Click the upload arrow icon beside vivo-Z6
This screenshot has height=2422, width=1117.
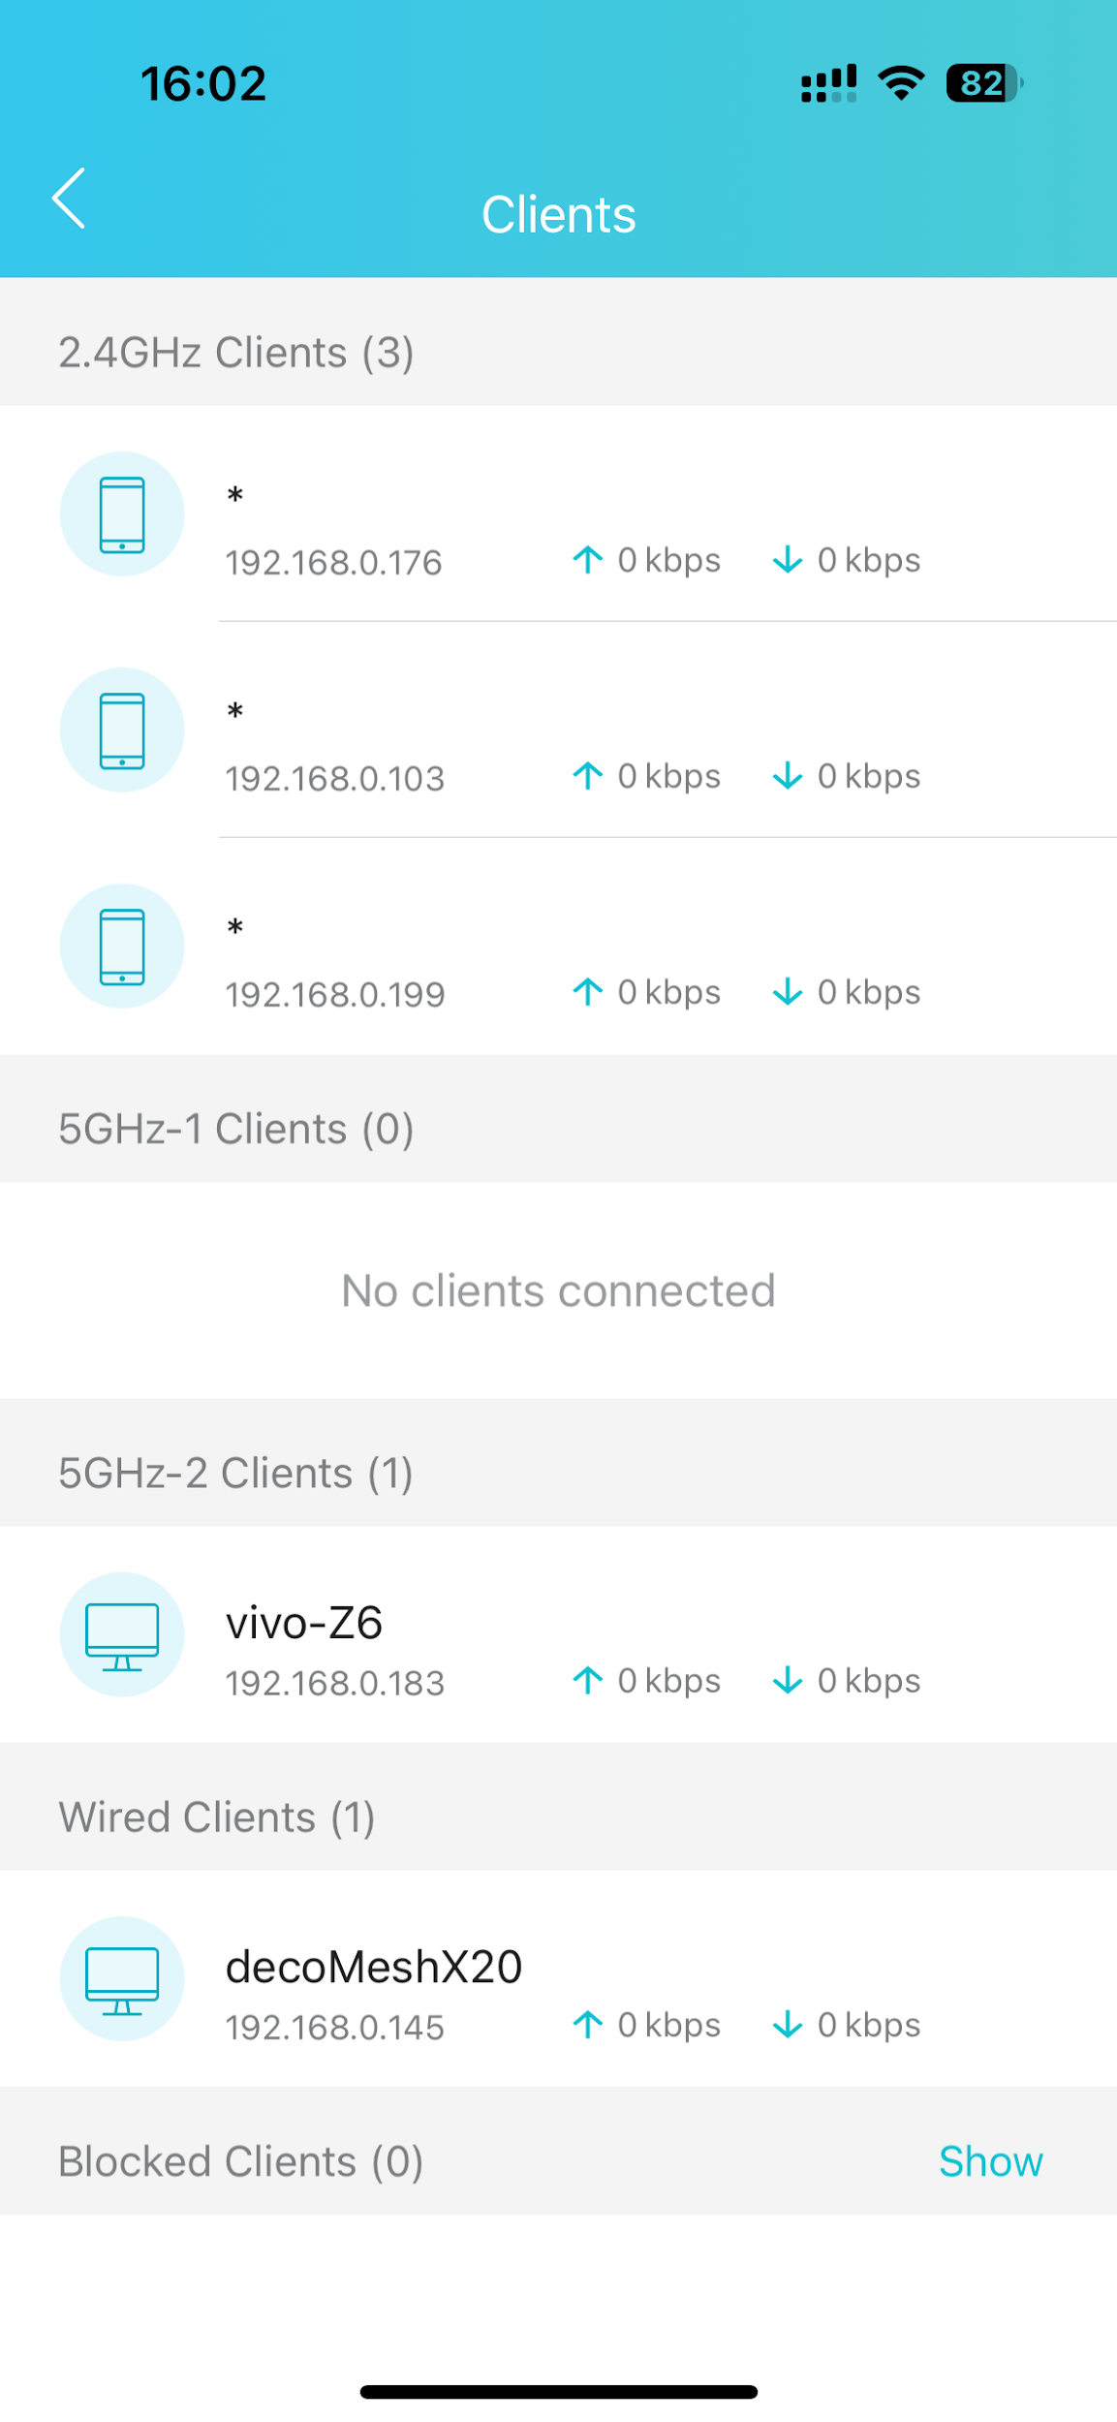pyautogui.click(x=588, y=1680)
